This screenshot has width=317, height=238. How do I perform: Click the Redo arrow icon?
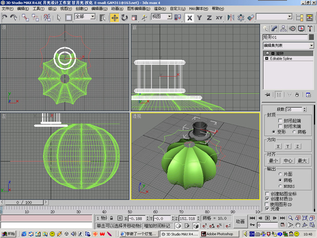[x=14, y=18]
